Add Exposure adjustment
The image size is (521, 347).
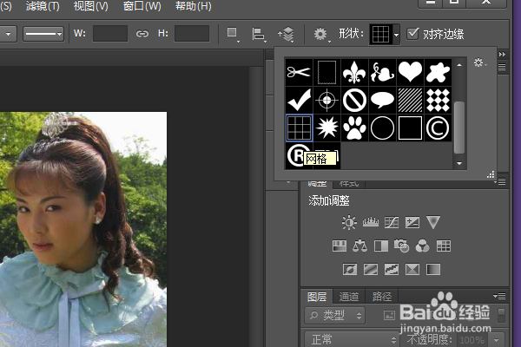[x=412, y=222]
